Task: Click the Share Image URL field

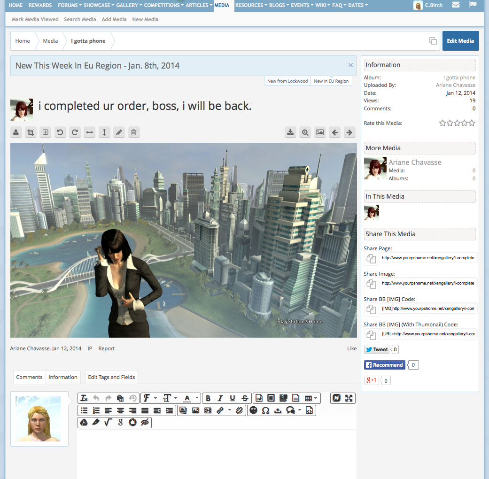Action: tap(428, 283)
